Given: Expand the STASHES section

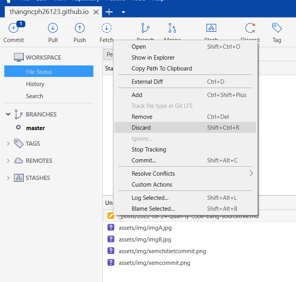Looking at the screenshot, I should [8, 178].
